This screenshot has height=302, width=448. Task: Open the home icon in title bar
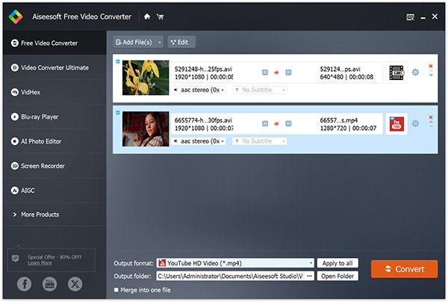click(147, 16)
